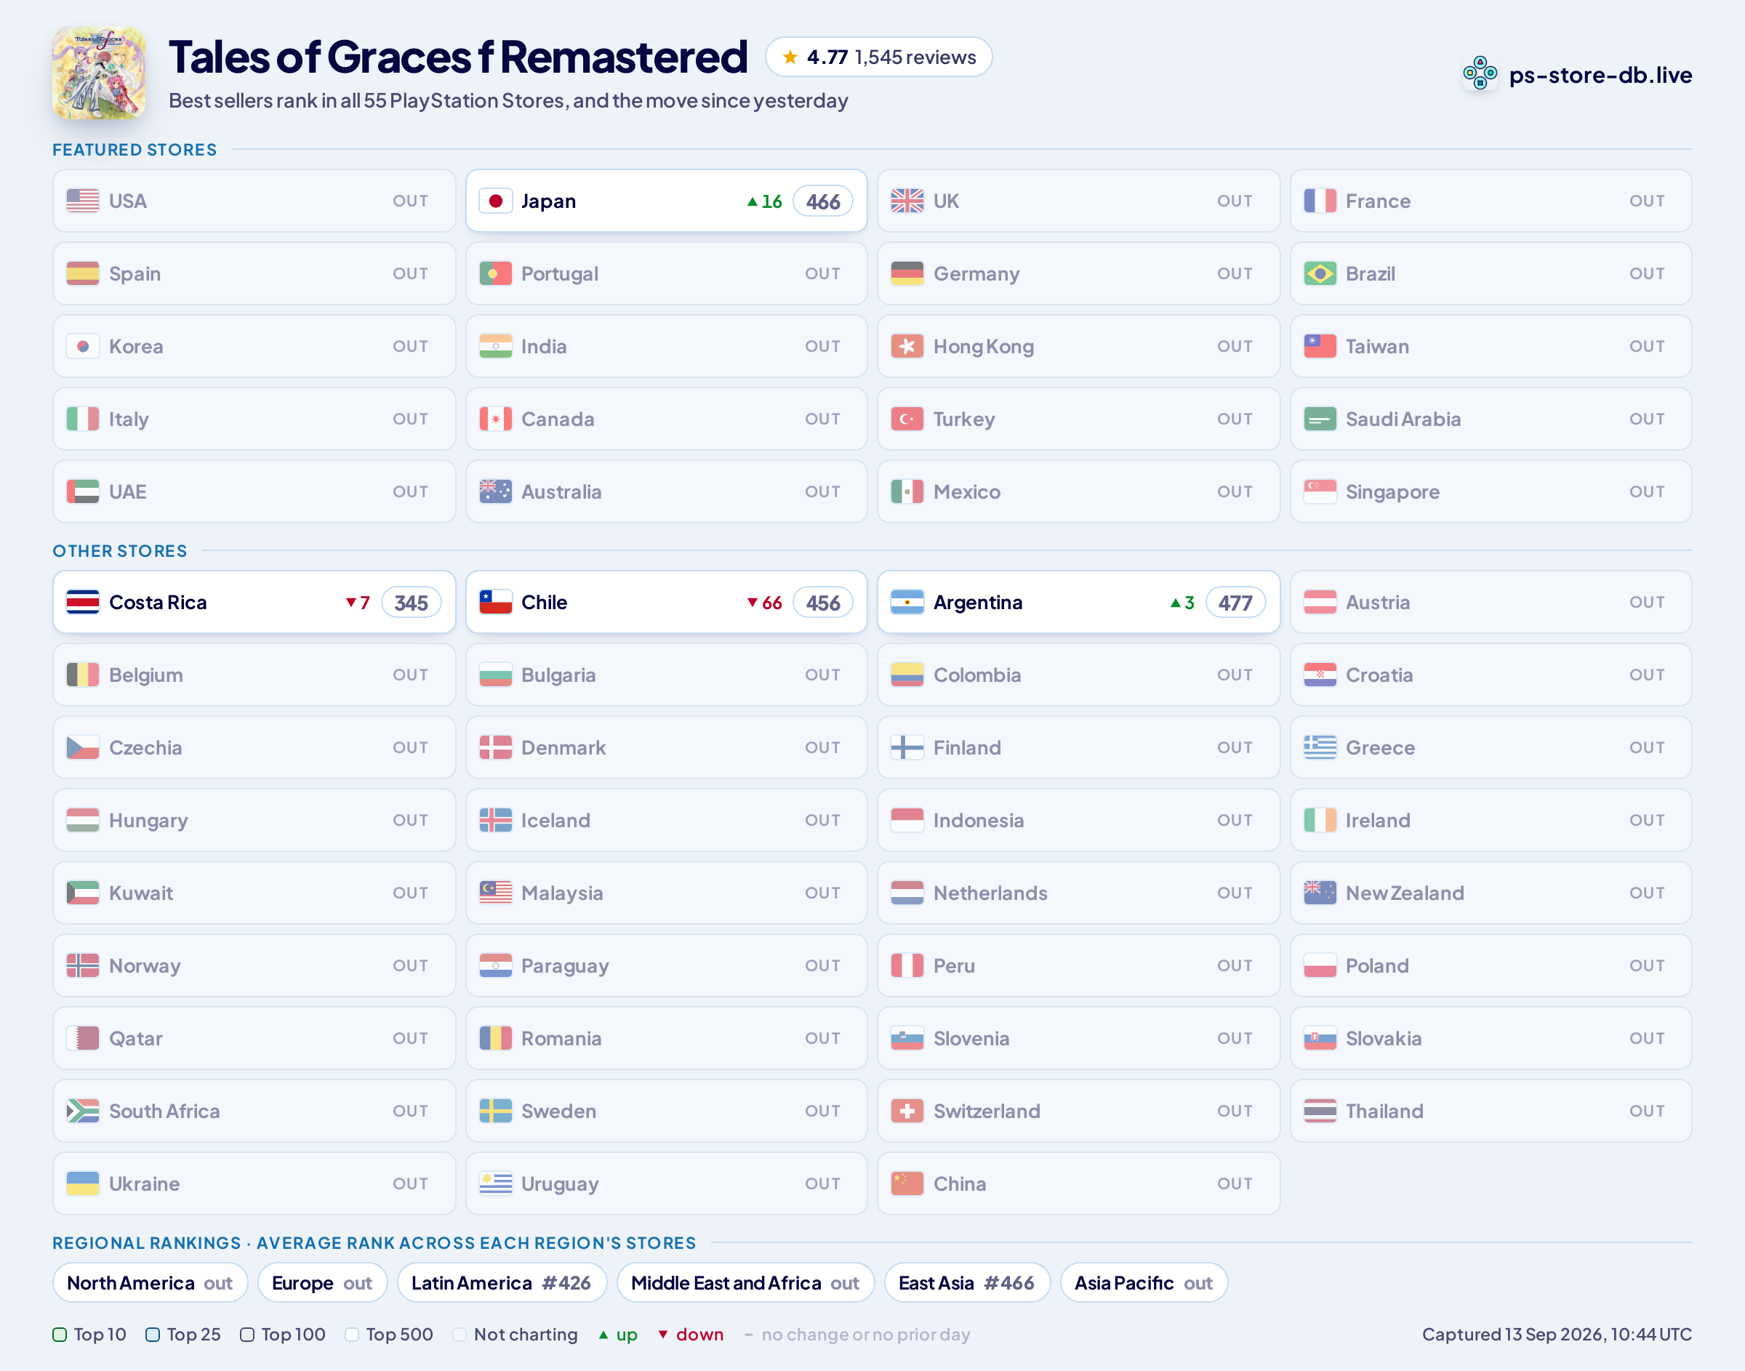This screenshot has width=1745, height=1371.
Task: Click the Top 25 legend box
Action: [x=153, y=1334]
